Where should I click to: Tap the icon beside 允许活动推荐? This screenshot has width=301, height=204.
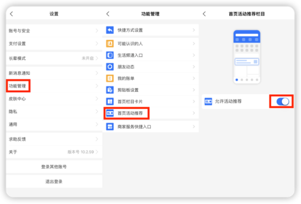208,102
